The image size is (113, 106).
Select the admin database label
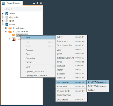[x=12, y=14]
